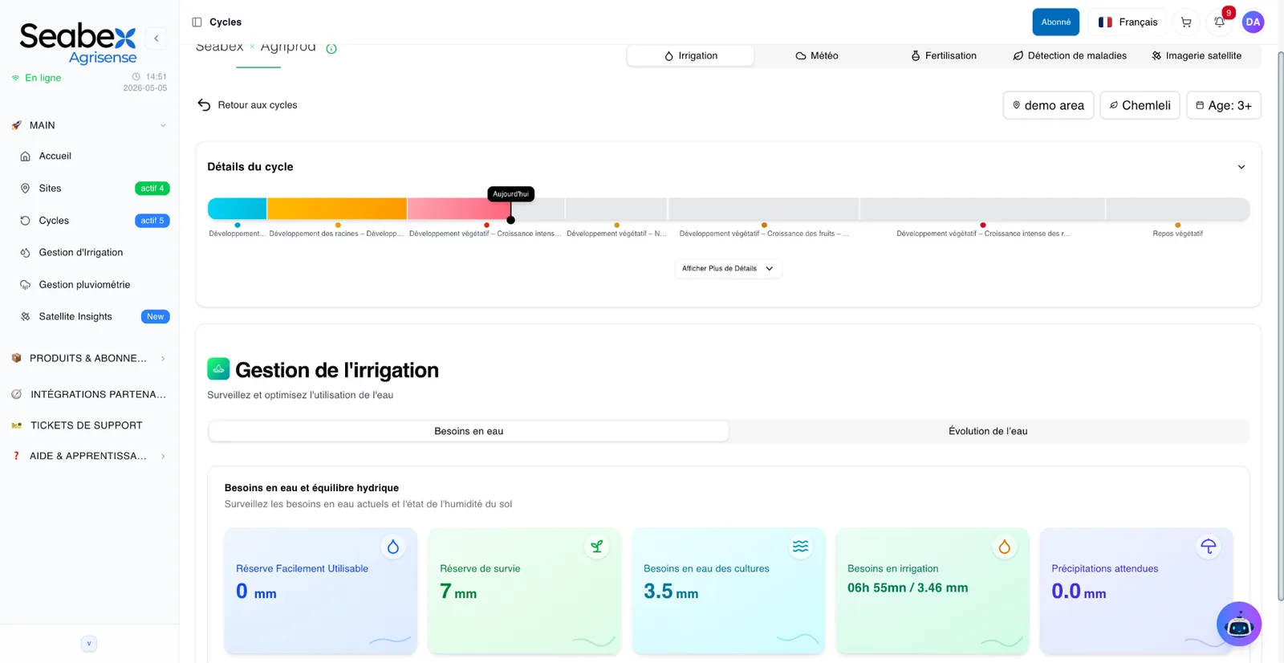Image resolution: width=1284 pixels, height=663 pixels.
Task: Open the Fertilisation tab
Action: (943, 55)
